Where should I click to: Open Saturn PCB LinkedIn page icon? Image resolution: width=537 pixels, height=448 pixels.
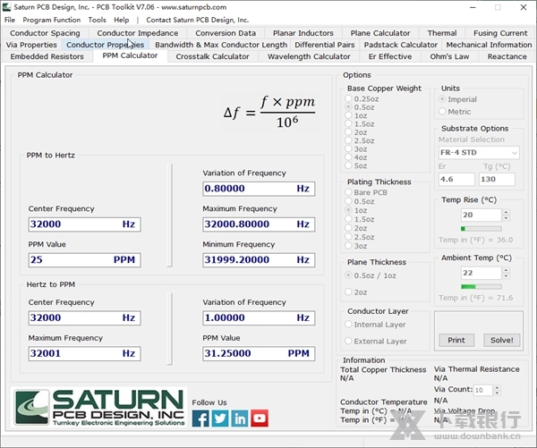(x=240, y=418)
